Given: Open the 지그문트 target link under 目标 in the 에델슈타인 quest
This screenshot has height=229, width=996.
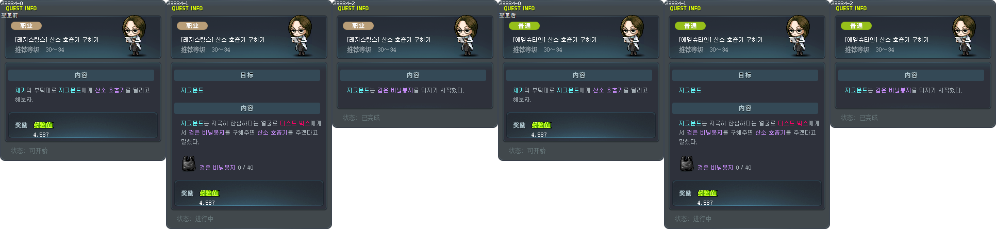Looking at the screenshot, I should [x=690, y=90].
